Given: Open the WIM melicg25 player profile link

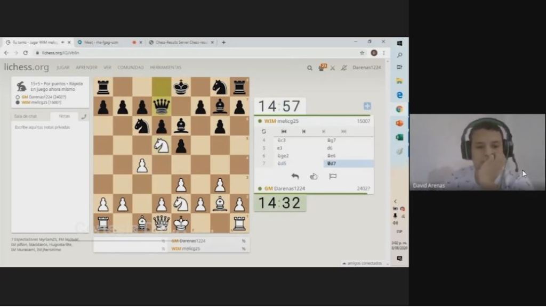Looking at the screenshot, I should pyautogui.click(x=282, y=121).
